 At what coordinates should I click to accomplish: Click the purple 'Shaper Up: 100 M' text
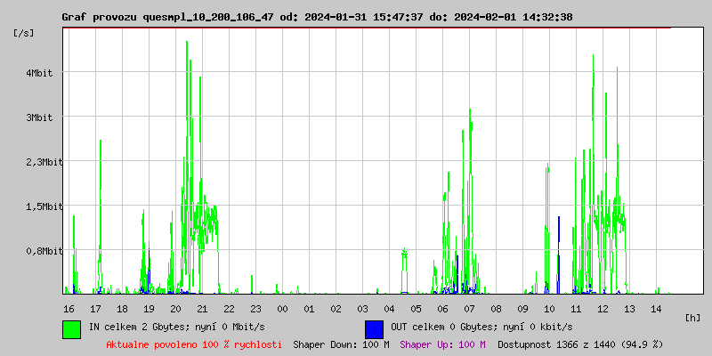442,344
